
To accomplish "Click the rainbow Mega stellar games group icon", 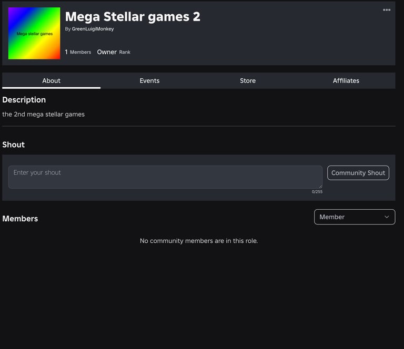I will pos(34,33).
